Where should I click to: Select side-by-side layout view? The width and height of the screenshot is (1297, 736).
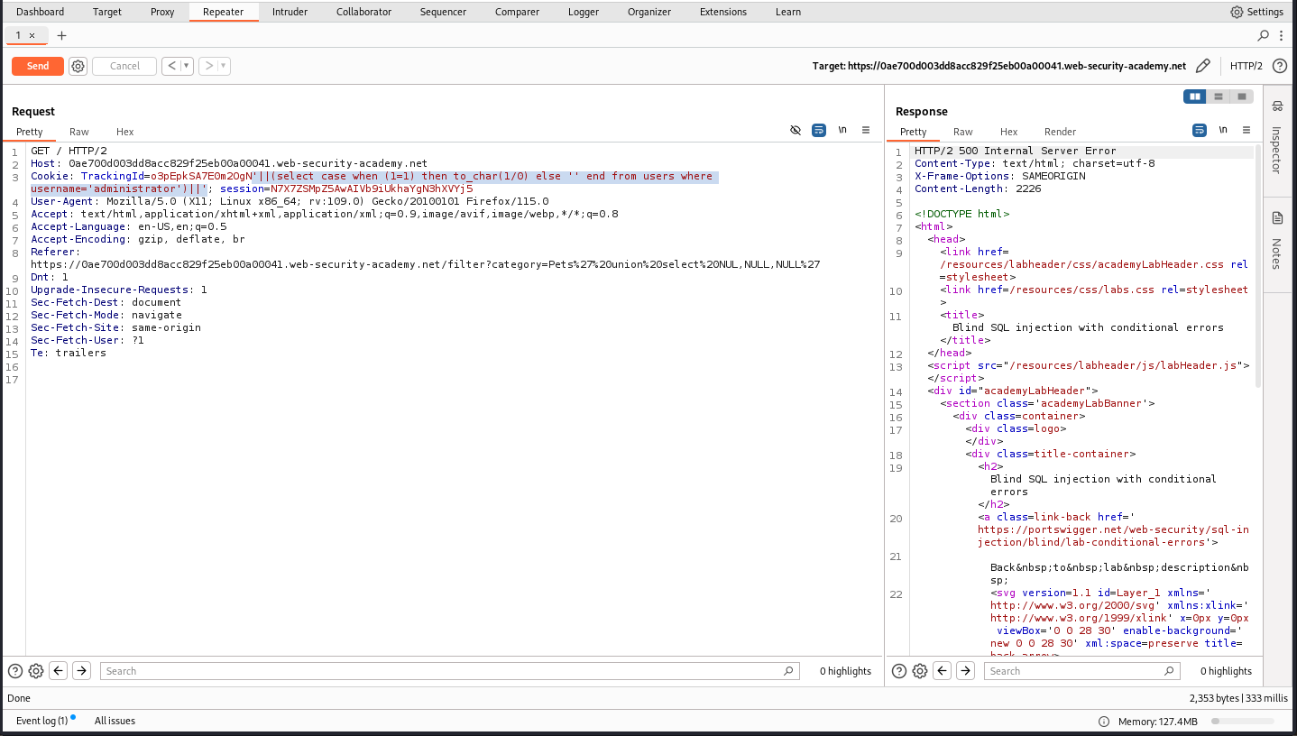1195,97
